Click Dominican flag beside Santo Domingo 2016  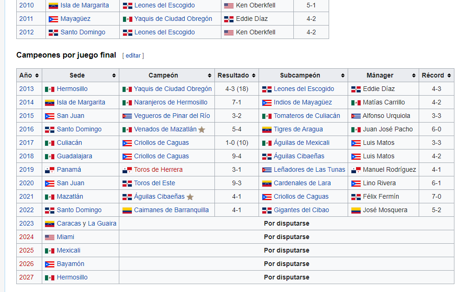click(x=50, y=130)
